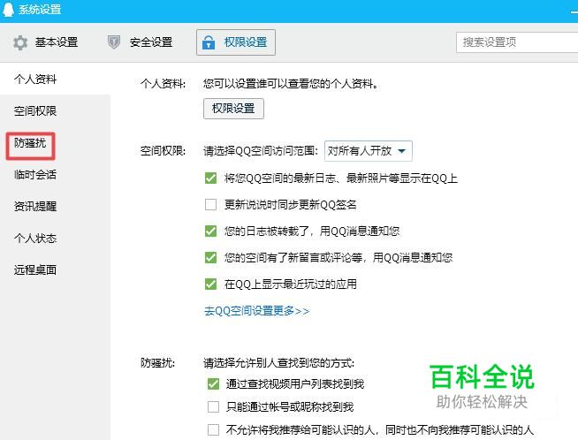Open the 去QQ空间设置更多>> link
578x440 pixels.
pos(257,311)
